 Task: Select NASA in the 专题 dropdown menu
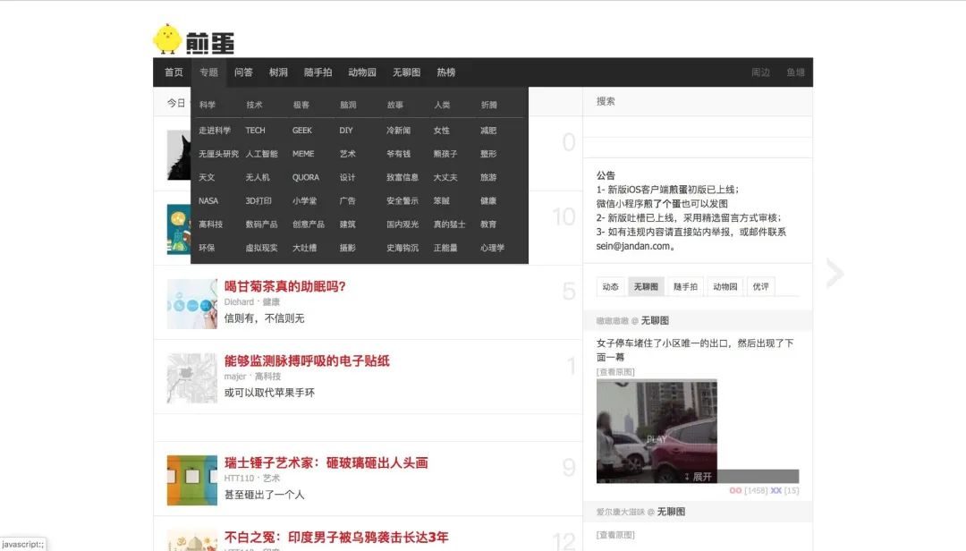click(208, 200)
